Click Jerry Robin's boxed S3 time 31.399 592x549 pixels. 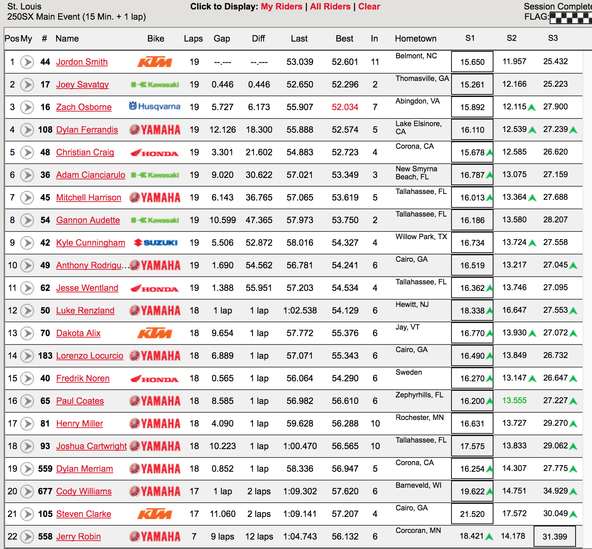555,537
